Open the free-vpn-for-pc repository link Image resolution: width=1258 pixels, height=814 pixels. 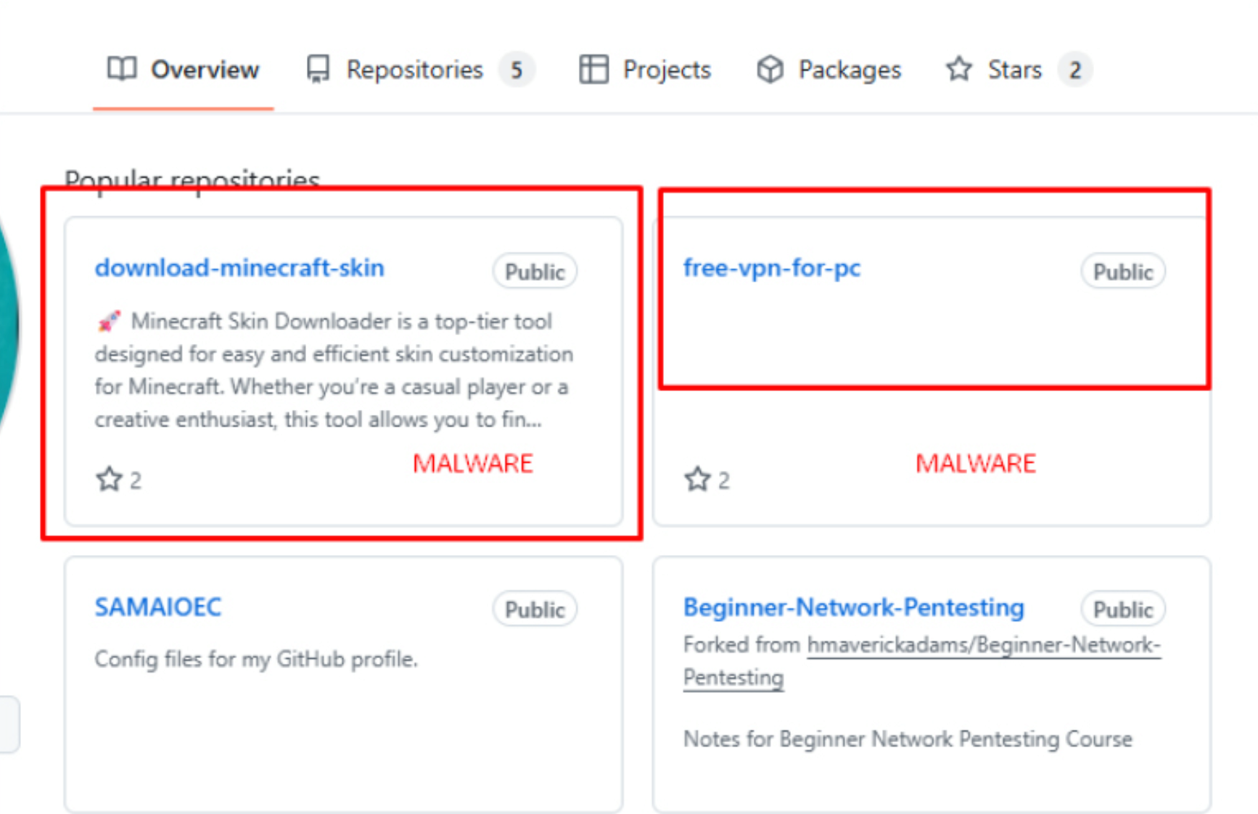(x=771, y=268)
